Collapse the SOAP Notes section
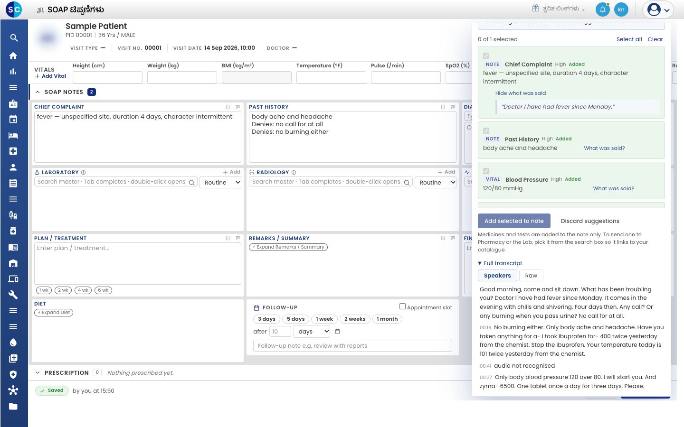 click(38, 92)
